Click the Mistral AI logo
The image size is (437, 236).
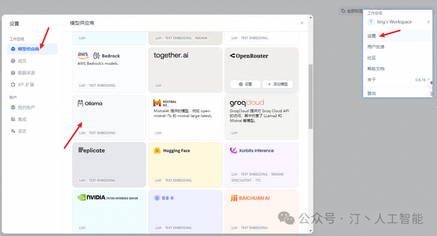165,103
